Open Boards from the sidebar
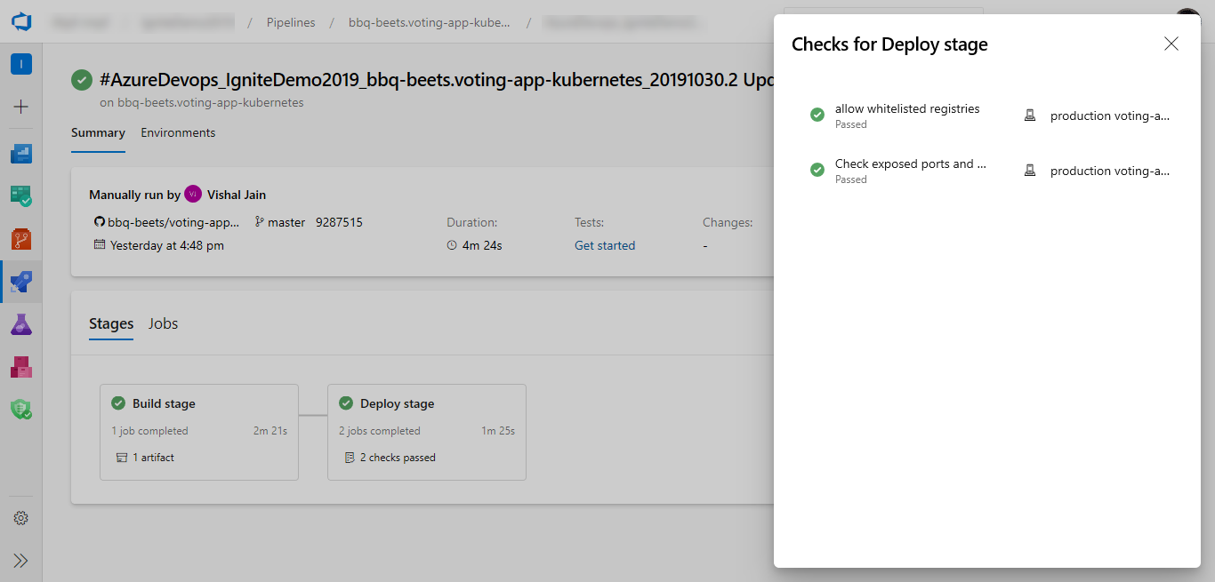The image size is (1215, 582). coord(21,196)
